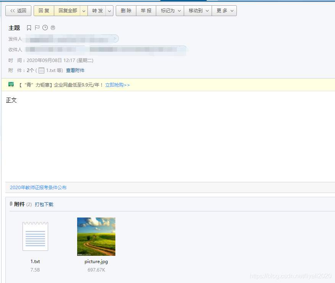Expand the 标记为 dropdown
This screenshot has height=283, width=335.
(x=179, y=11)
